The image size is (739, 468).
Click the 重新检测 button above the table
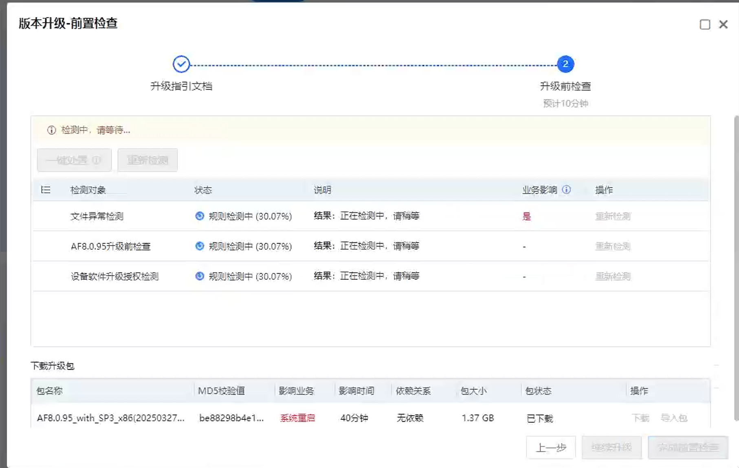click(x=147, y=160)
